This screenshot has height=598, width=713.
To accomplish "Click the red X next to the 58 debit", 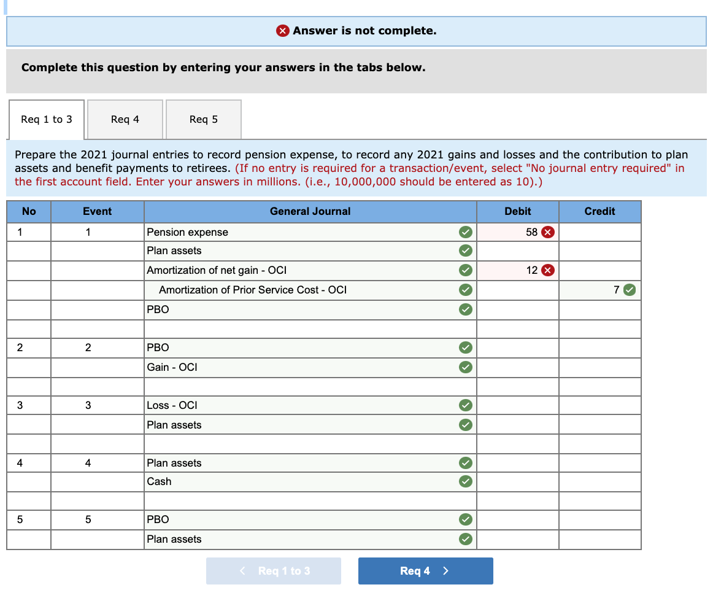I will pyautogui.click(x=547, y=232).
